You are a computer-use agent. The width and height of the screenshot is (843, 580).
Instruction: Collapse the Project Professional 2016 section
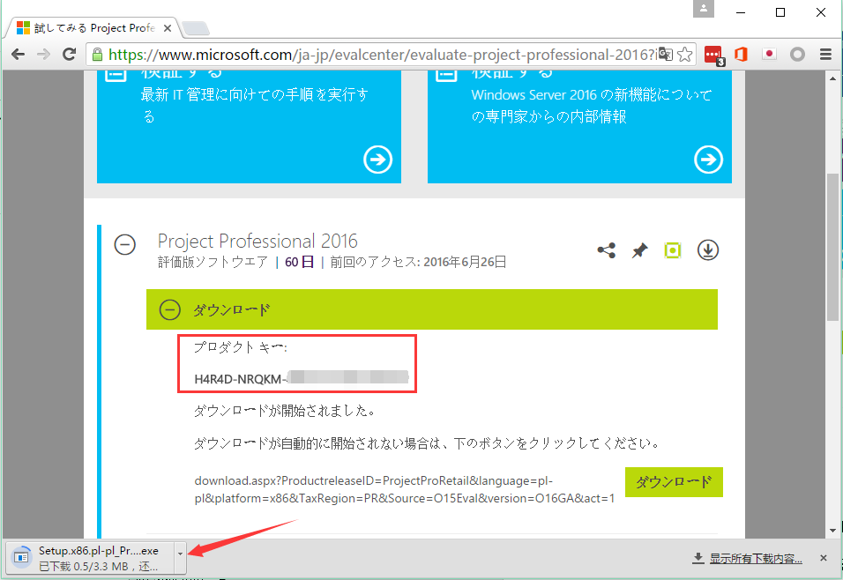124,245
